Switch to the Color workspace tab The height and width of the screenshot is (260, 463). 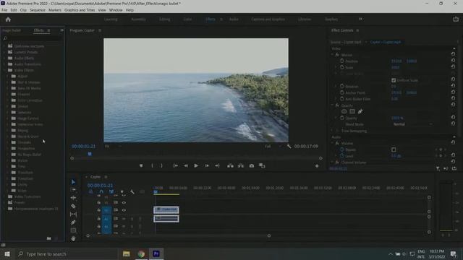[x=187, y=19]
